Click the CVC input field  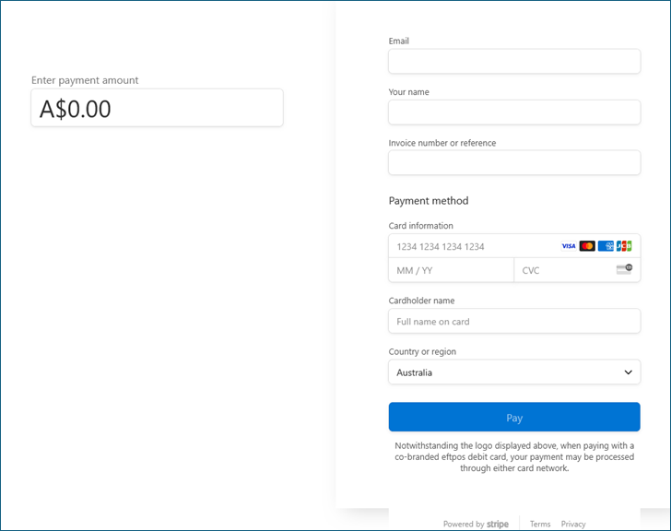point(562,270)
